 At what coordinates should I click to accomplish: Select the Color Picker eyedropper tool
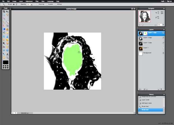4,54
